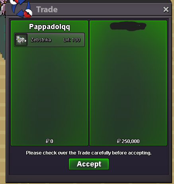Click the Lvl: 100 level label
174x184 pixels.
pos(72,40)
